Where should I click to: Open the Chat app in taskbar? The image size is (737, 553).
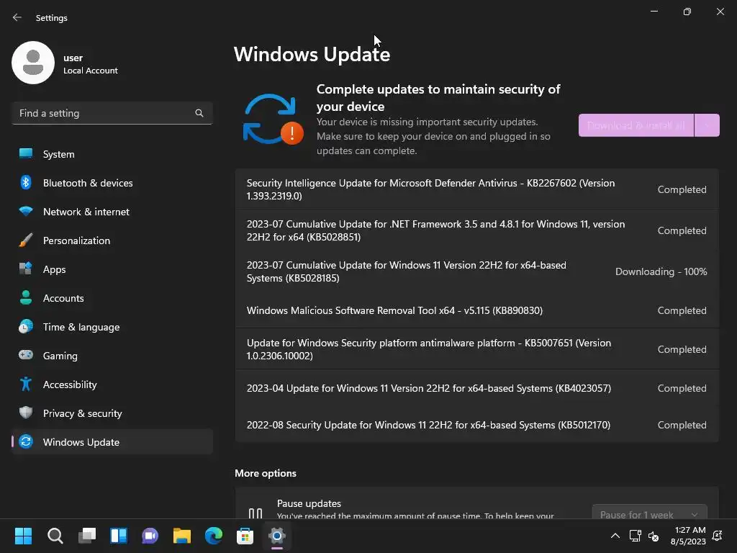tap(150, 536)
